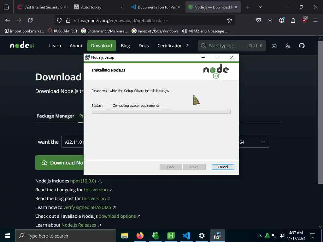Show hidden tray icons chevron
This screenshot has width=323, height=242.
click(x=260, y=236)
